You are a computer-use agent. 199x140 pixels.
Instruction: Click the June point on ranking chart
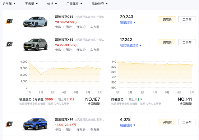click(x=179, y=64)
